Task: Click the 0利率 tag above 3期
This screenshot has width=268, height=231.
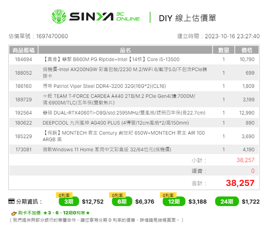Action: click(64, 195)
